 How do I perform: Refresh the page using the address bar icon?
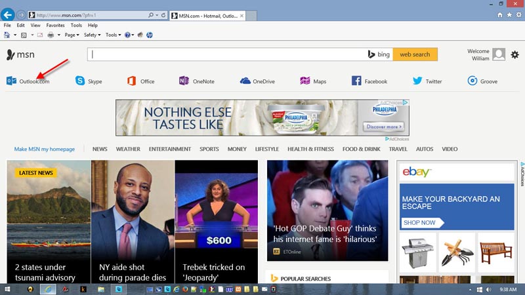[163, 15]
